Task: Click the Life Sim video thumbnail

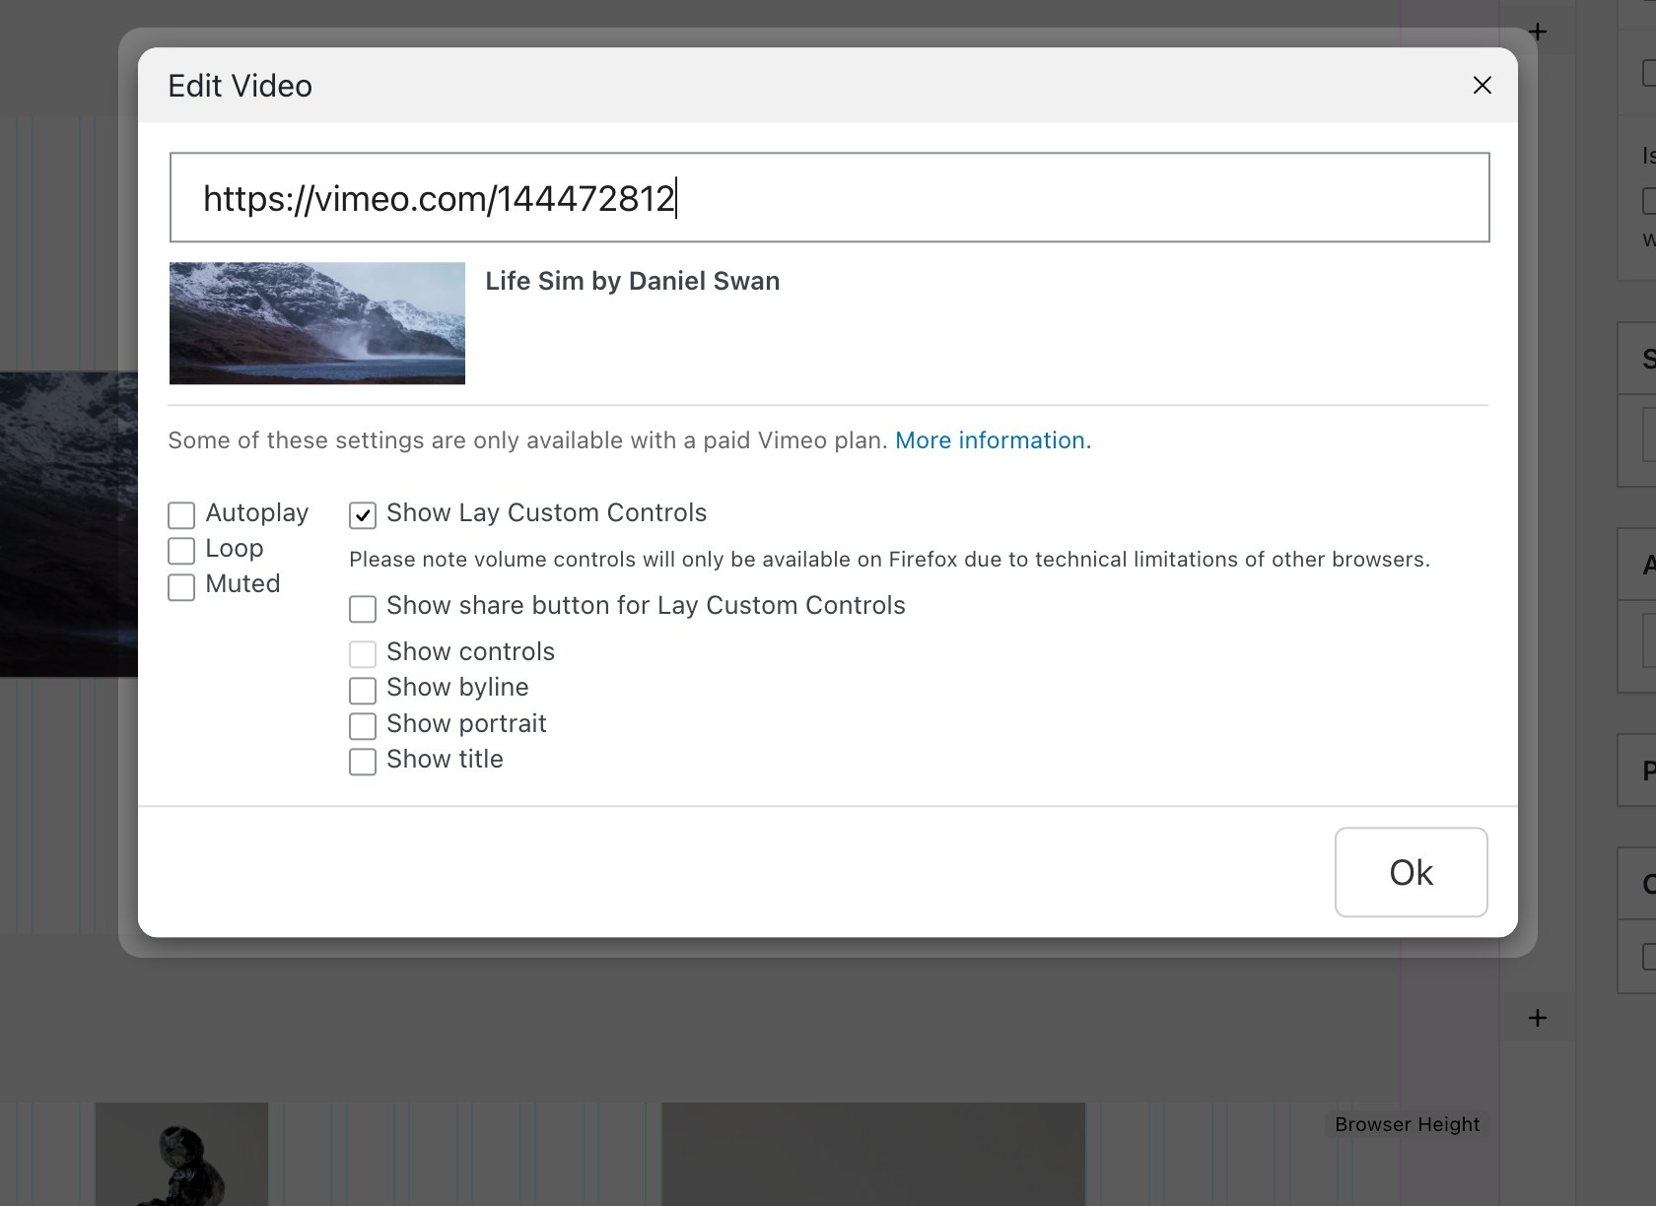Action: coord(317,323)
